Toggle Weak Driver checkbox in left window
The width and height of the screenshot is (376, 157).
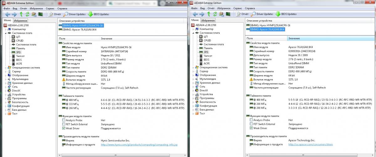[x=64, y=128]
